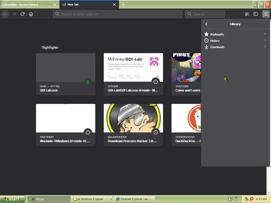Expand the Bookmarks submenu chevron
This screenshot has width=271, height=203.
(265, 34)
